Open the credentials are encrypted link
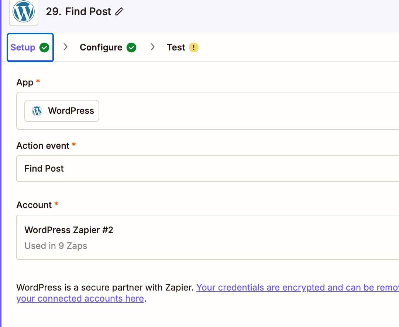 coord(297,287)
